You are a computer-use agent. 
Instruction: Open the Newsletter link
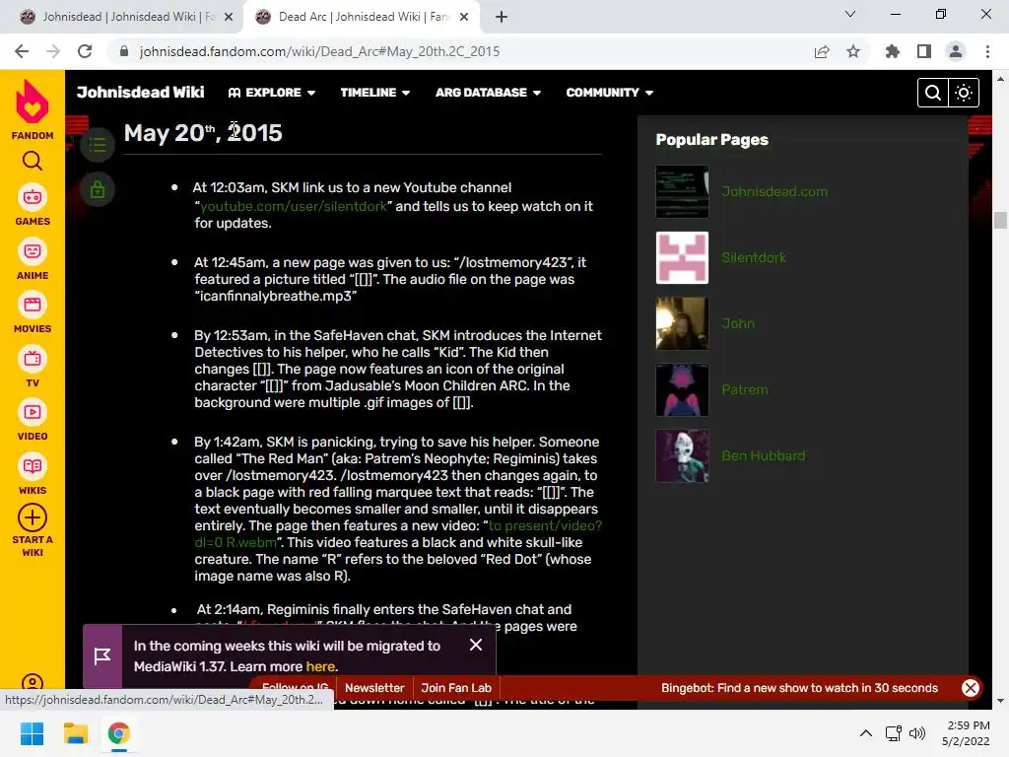pos(373,687)
